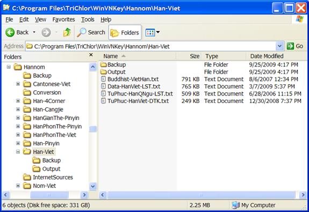The height and width of the screenshot is (212, 309).
Task: Open the Tools menu
Action: click(x=88, y=19)
